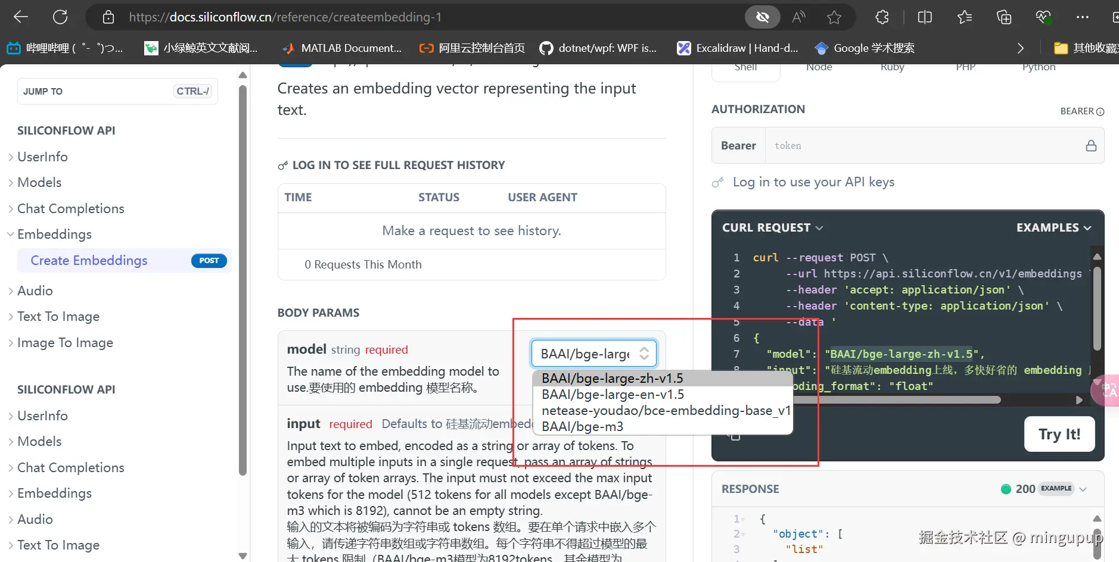Click LOG IN TO SEE FULL REQUEST HISTORY
The image size is (1119, 562).
[x=398, y=166]
